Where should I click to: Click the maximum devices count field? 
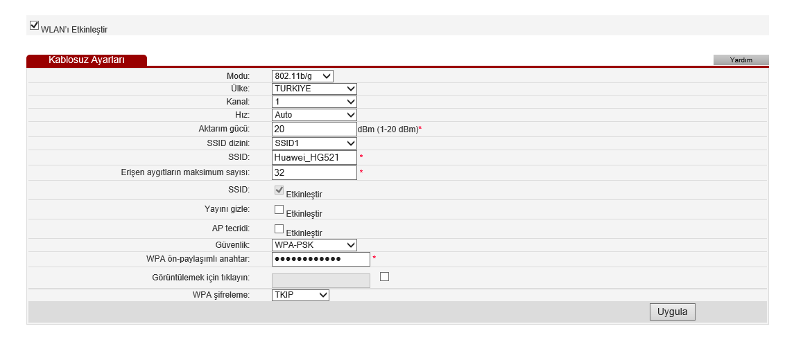click(313, 172)
